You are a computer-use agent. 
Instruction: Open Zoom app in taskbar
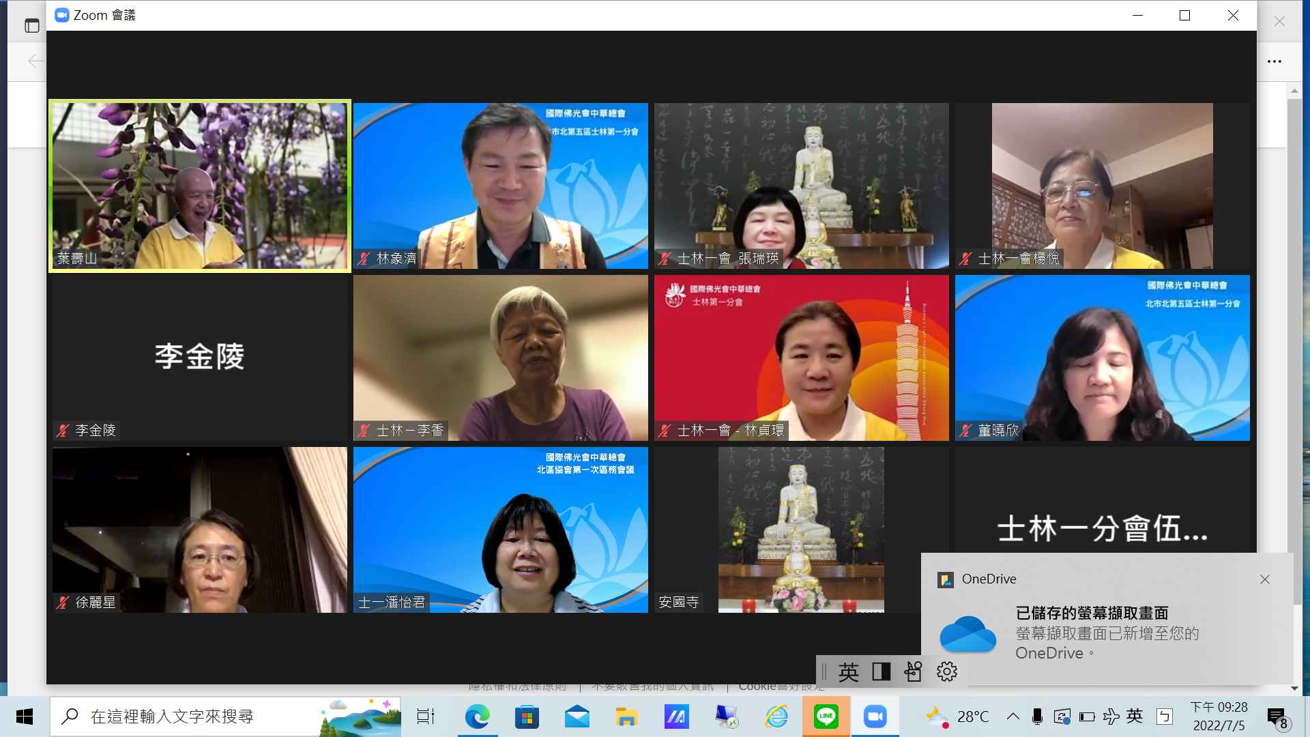(875, 717)
